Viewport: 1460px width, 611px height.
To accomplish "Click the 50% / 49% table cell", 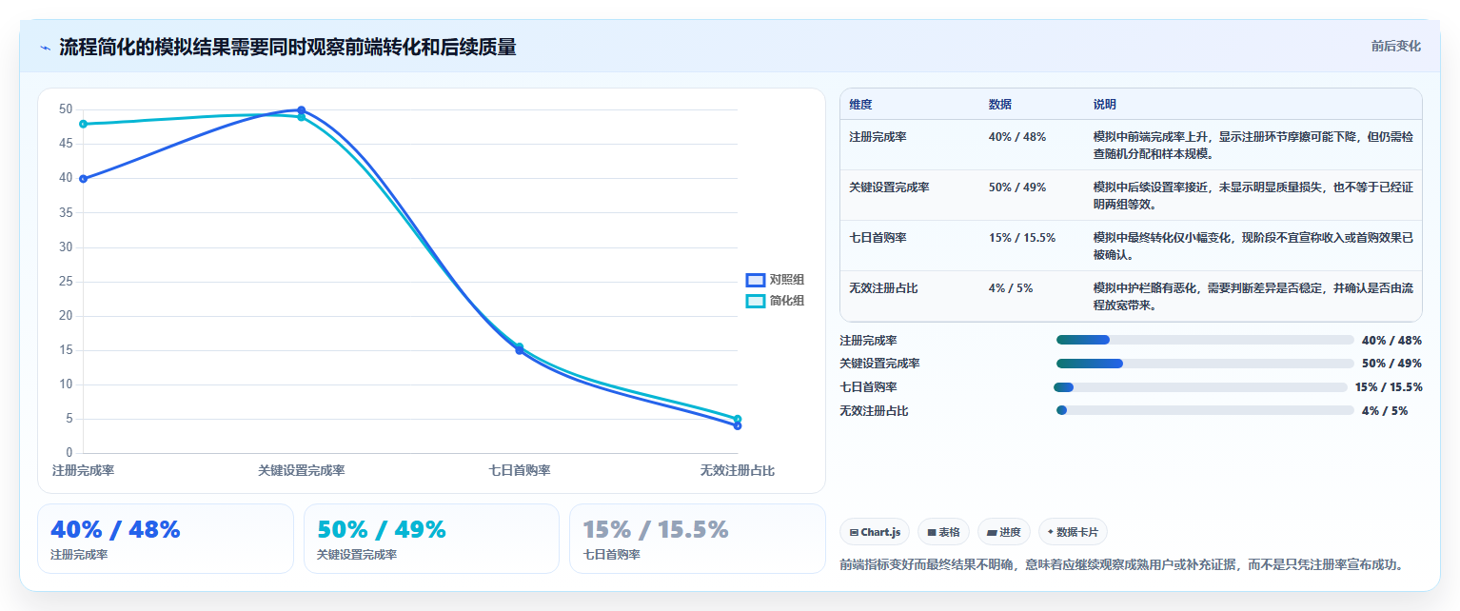I will 1017,187.
